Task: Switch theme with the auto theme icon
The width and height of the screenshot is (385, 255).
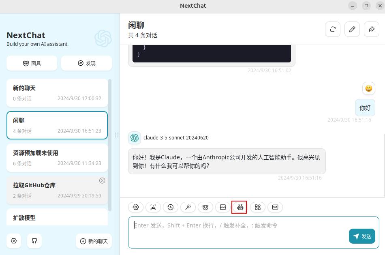Action: [171, 207]
